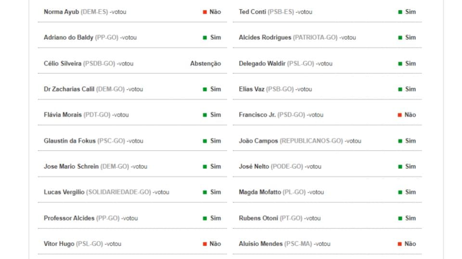Select the deputy name Delegado Waldir
Viewport: 462px width, 259px height.
(x=262, y=63)
